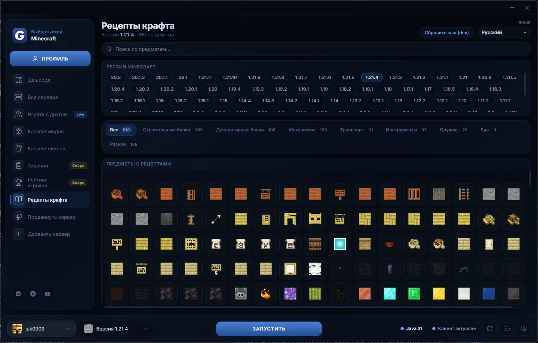Select the arrow recipe item
538x343 pixels.
(x=216, y=219)
